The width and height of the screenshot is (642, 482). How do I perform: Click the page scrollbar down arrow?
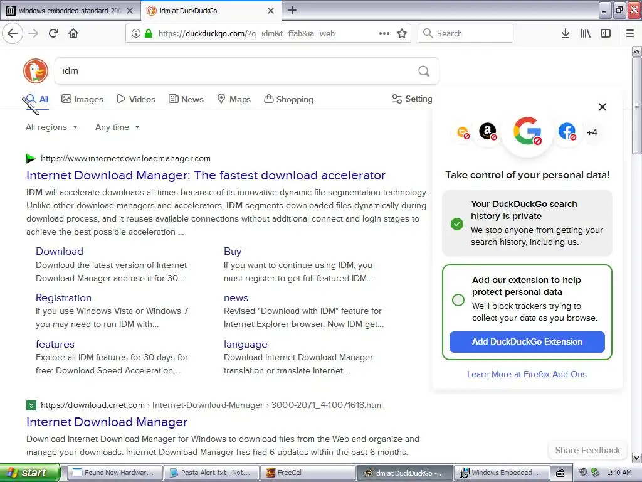point(636,458)
